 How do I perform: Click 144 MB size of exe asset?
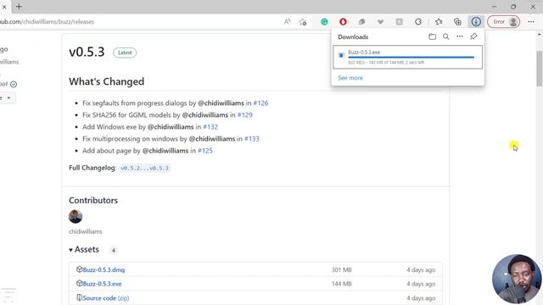341,284
